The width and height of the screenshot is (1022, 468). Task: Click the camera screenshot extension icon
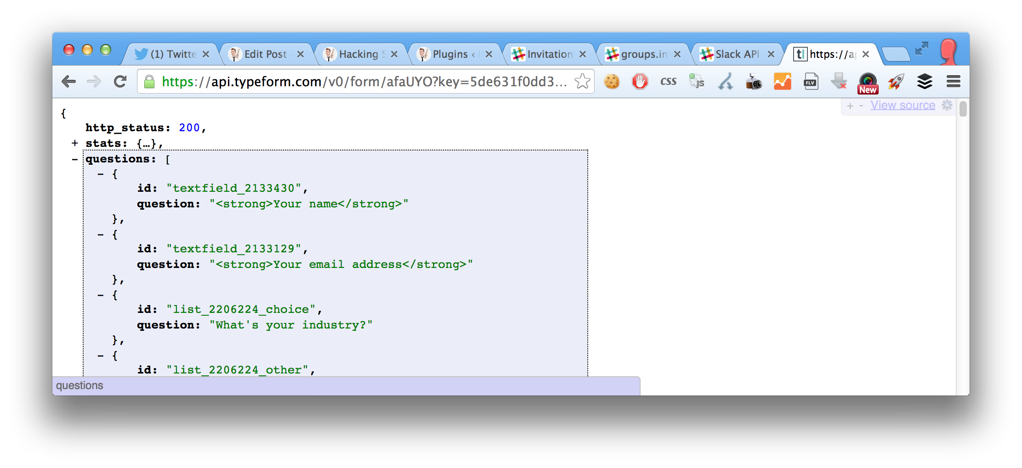coord(754,82)
